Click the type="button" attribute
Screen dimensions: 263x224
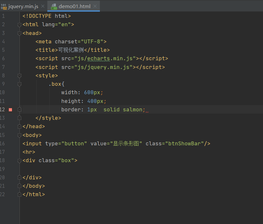tap(66, 144)
